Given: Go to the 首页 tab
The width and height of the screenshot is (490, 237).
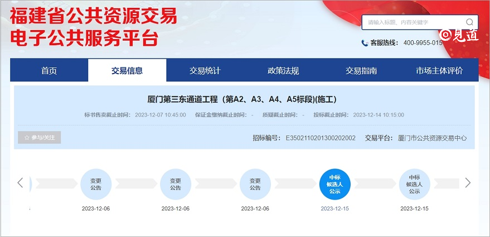Looking at the screenshot, I should pyautogui.click(x=49, y=71).
